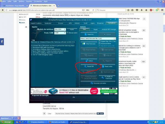Switch to the MTK tab

tap(70, 23)
